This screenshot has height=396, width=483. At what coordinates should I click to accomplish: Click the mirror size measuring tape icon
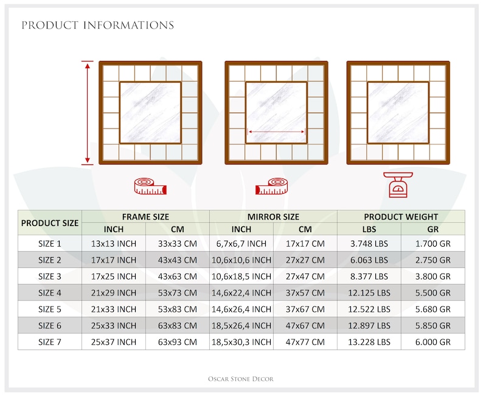(271, 186)
